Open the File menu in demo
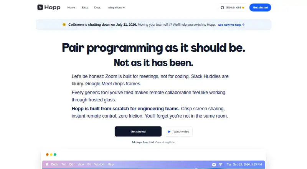This screenshot has width=307, height=169. (64, 164)
